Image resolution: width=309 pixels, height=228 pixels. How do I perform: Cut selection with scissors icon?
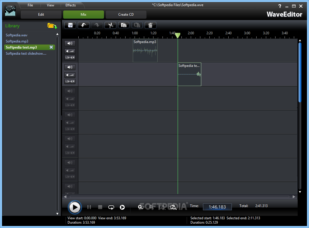110,25
